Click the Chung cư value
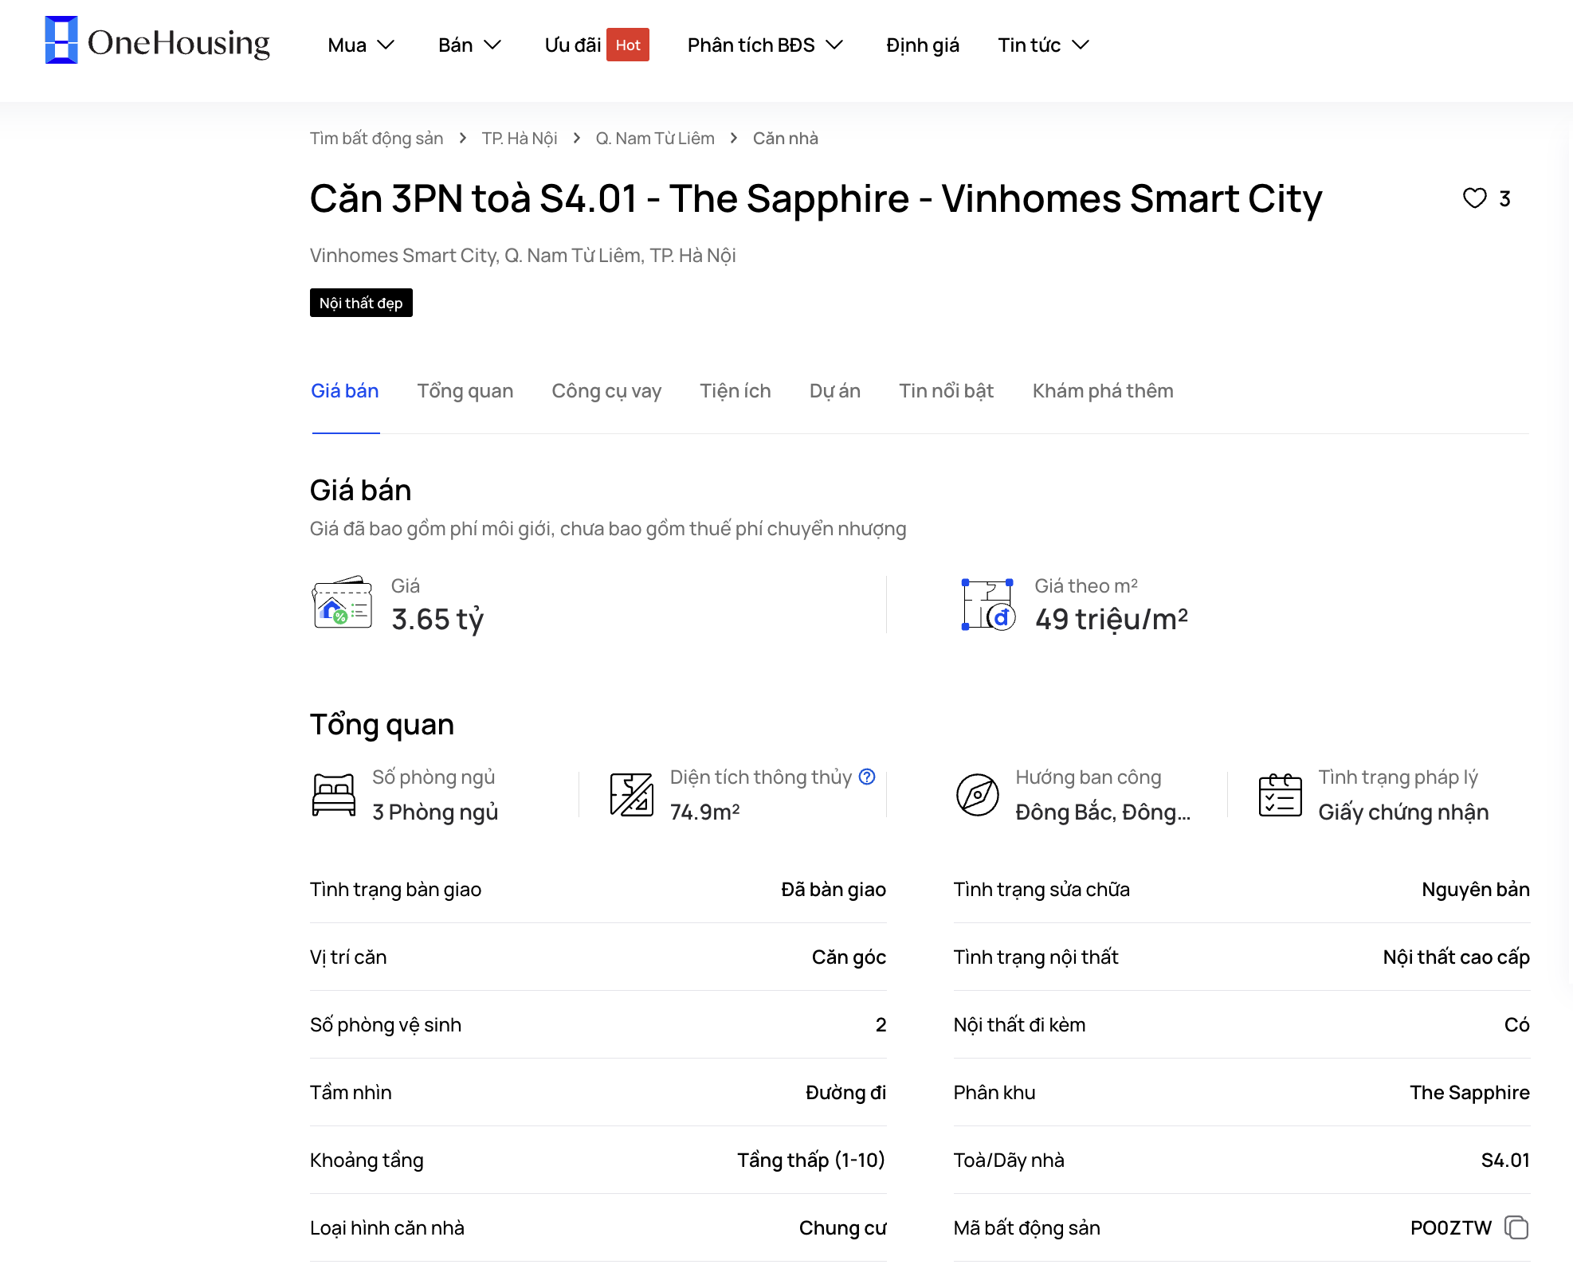The width and height of the screenshot is (1573, 1276). click(x=843, y=1227)
